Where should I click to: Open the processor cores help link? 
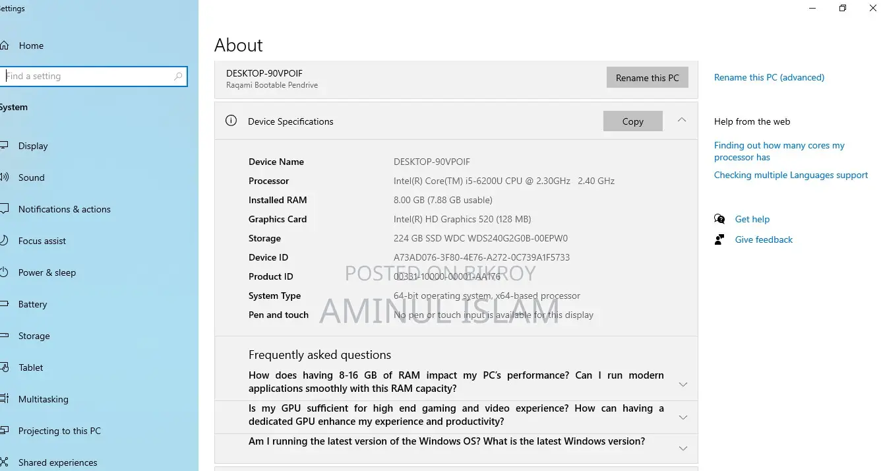779,151
